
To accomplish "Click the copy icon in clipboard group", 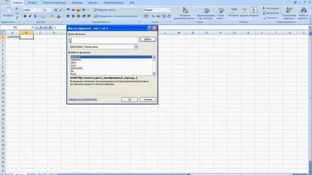I will click(x=17, y=13).
